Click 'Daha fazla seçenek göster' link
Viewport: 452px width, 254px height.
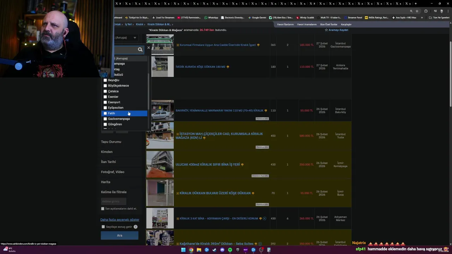[x=120, y=220]
